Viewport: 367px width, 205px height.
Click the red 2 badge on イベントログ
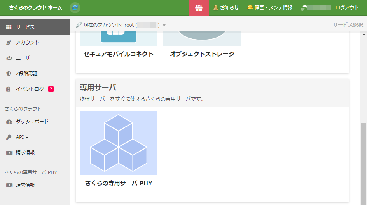51,89
